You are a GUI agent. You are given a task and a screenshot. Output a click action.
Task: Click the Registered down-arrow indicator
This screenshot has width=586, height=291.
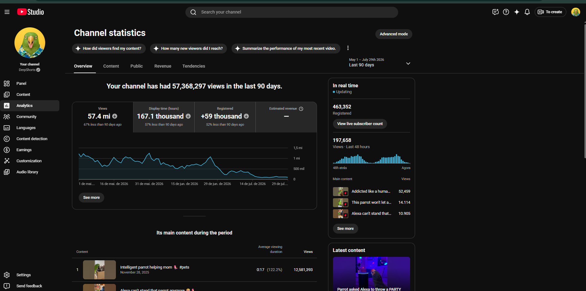click(x=246, y=116)
